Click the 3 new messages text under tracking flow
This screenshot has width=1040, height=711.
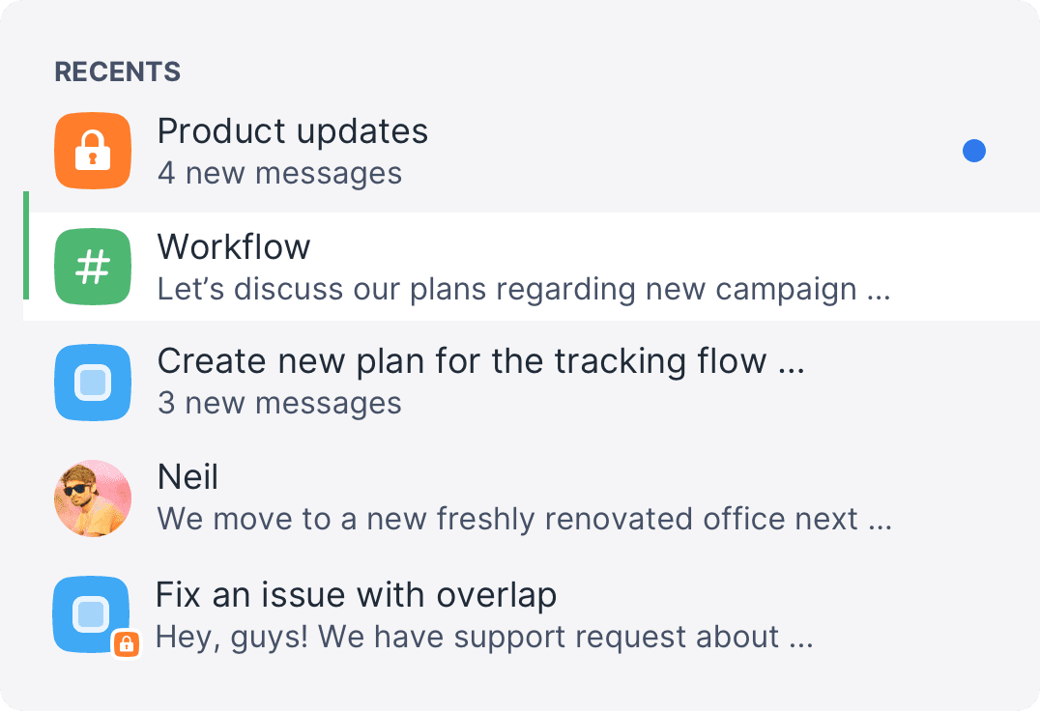[x=279, y=403]
